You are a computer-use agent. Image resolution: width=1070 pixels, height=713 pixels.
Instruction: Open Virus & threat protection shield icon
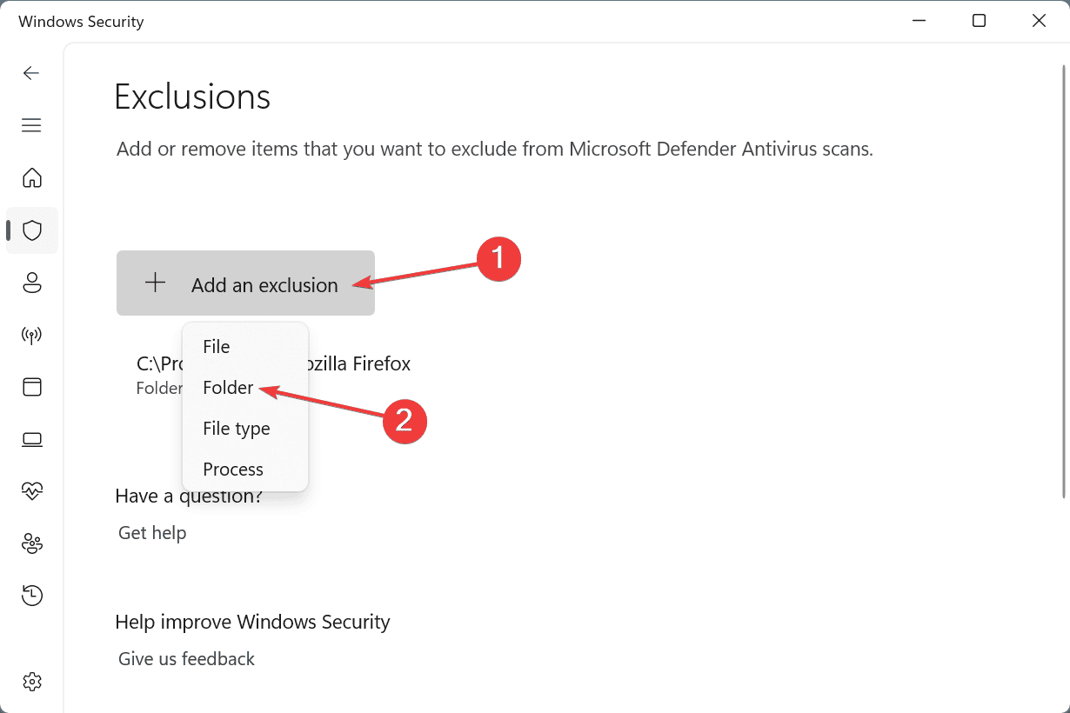pyautogui.click(x=32, y=230)
